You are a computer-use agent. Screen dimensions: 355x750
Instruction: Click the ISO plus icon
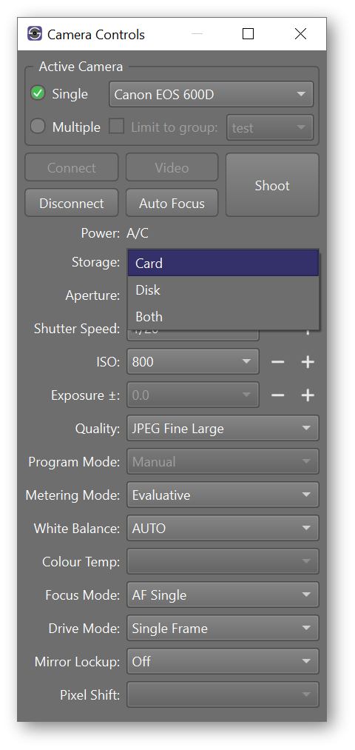(308, 362)
